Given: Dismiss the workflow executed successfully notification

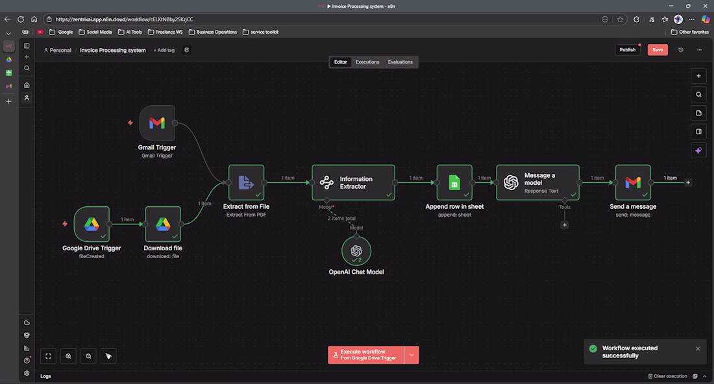Looking at the screenshot, I should [698, 348].
